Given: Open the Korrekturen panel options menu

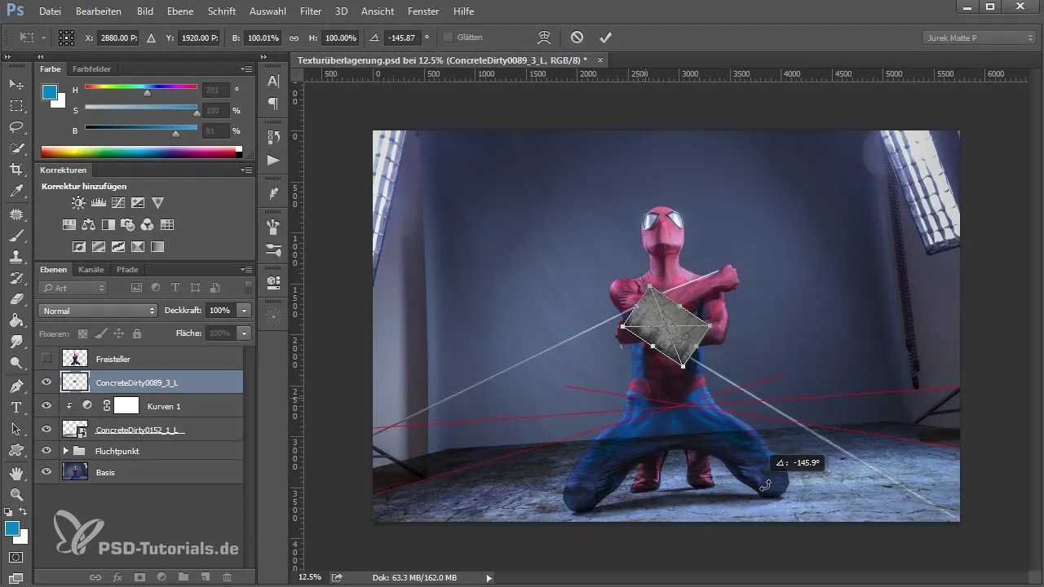Looking at the screenshot, I should 246,170.
